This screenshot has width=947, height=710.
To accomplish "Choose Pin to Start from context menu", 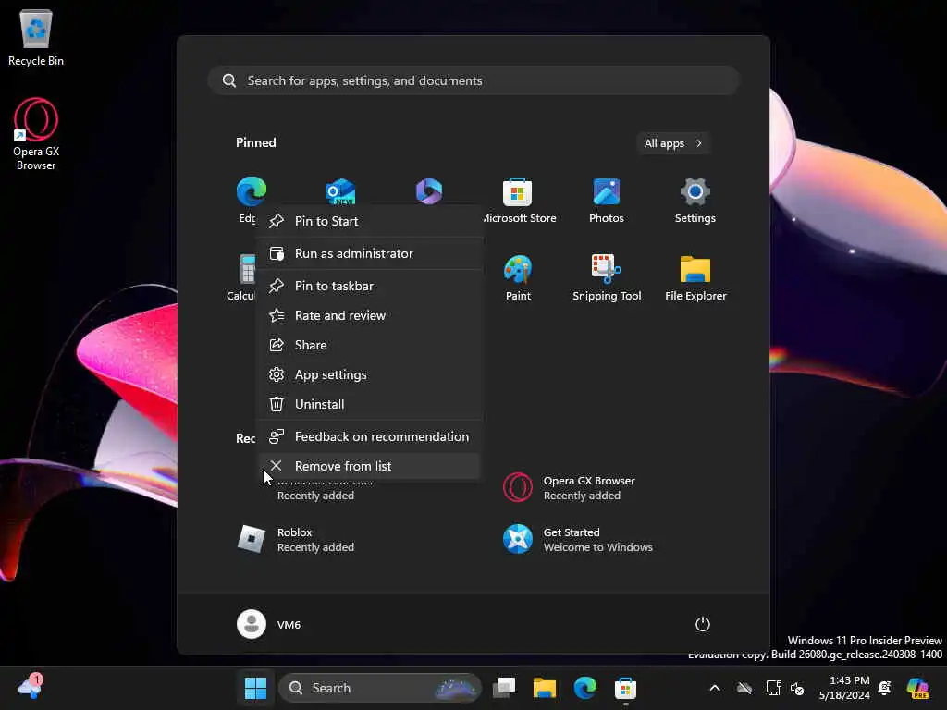I will point(370,221).
